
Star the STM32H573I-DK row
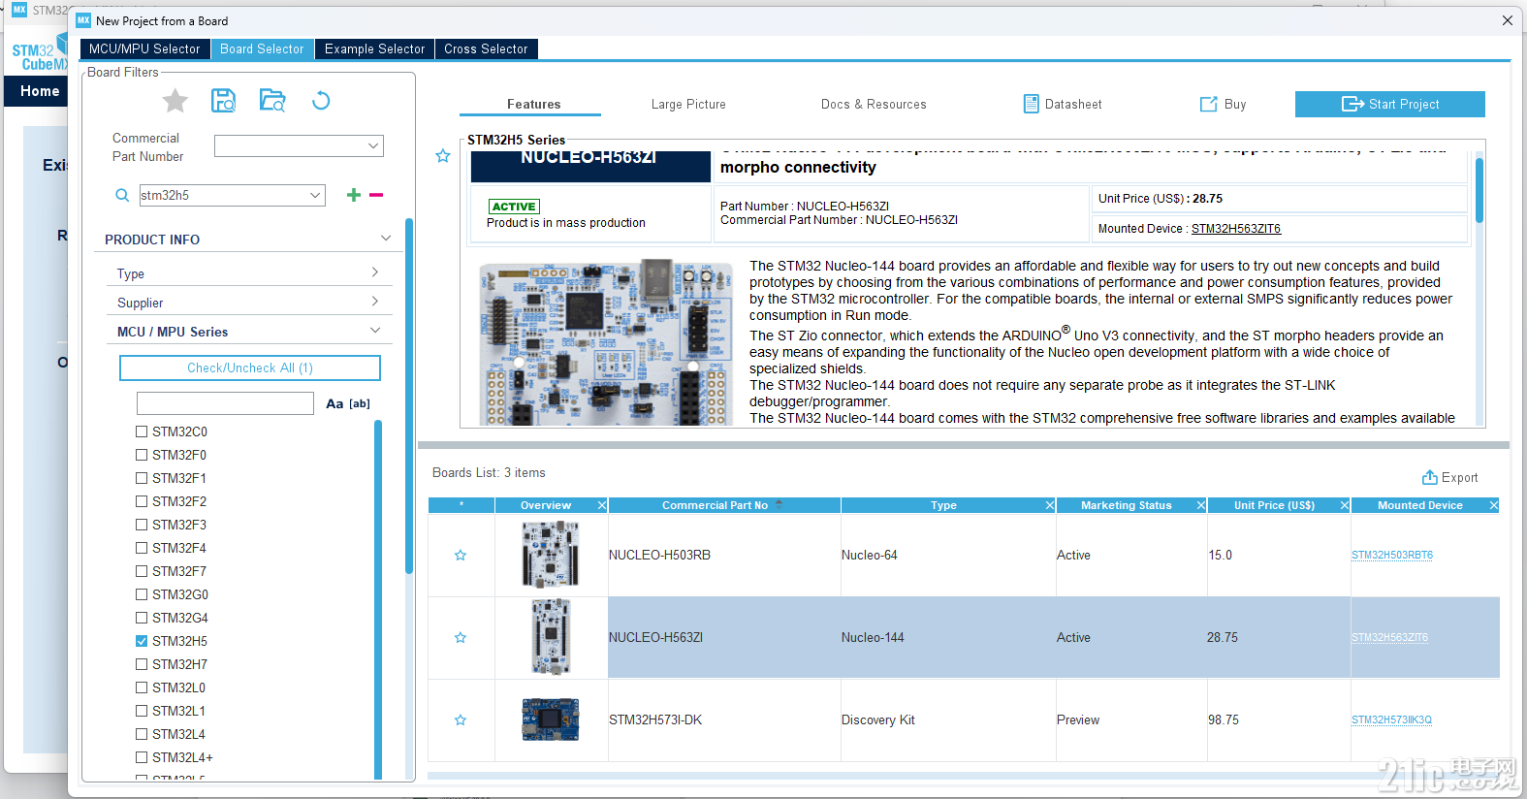pyautogui.click(x=461, y=720)
